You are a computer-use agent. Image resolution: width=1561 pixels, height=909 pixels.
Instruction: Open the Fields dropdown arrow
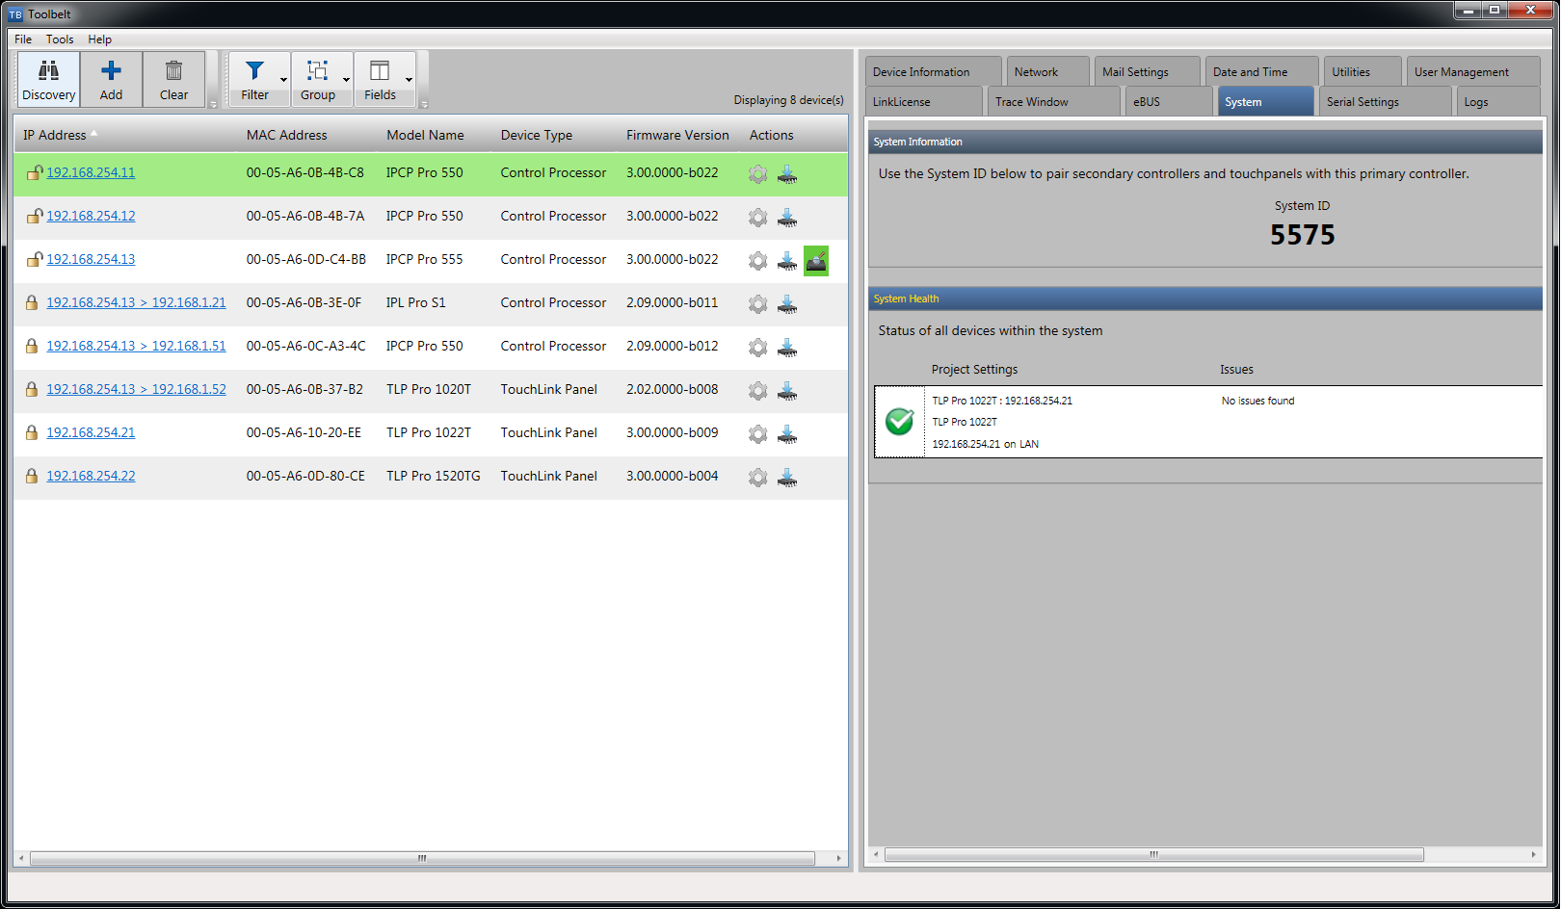(x=409, y=80)
